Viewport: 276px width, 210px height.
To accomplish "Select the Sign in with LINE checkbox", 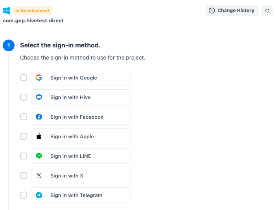I will point(24,156).
